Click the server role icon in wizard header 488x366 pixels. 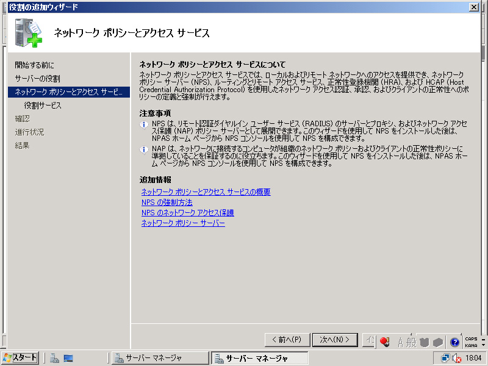click(29, 32)
